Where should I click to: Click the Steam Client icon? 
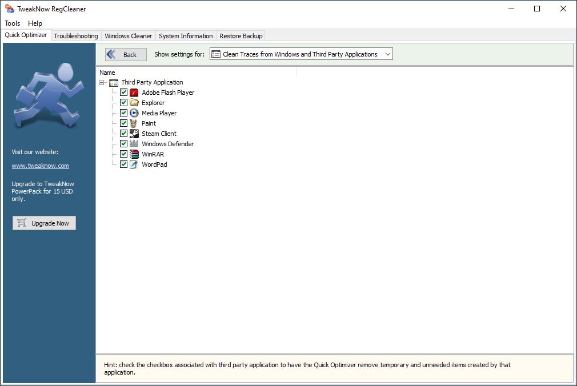point(134,134)
